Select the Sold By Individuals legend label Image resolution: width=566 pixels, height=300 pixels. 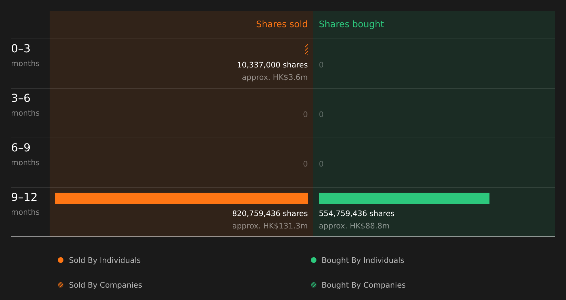coord(105,260)
